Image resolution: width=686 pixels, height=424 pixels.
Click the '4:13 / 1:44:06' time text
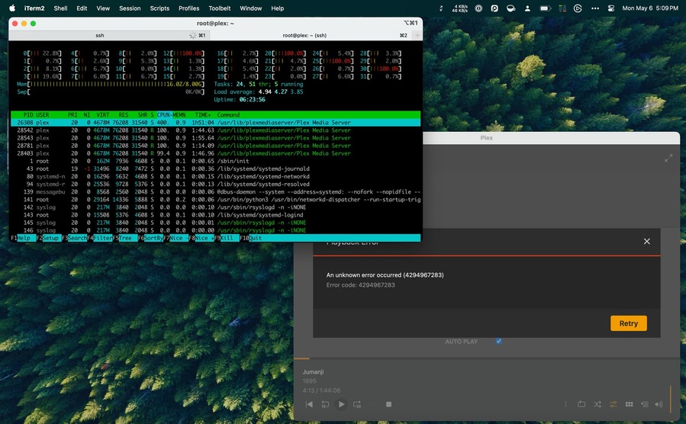pyautogui.click(x=321, y=390)
